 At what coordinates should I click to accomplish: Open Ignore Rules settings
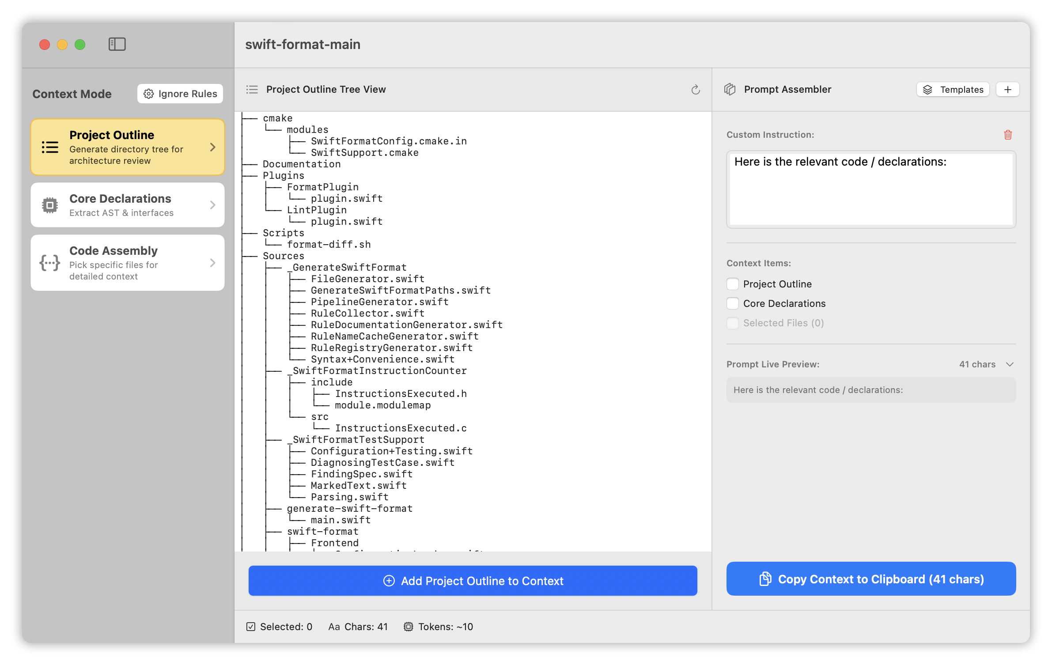click(x=180, y=94)
